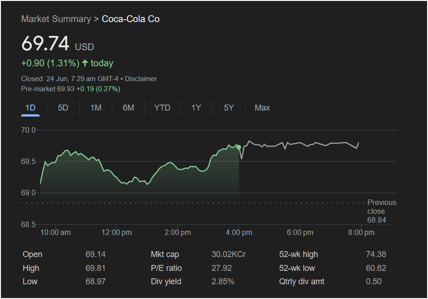Switch to the 6M range tab
Image resolution: width=428 pixels, height=299 pixels.
click(x=129, y=108)
